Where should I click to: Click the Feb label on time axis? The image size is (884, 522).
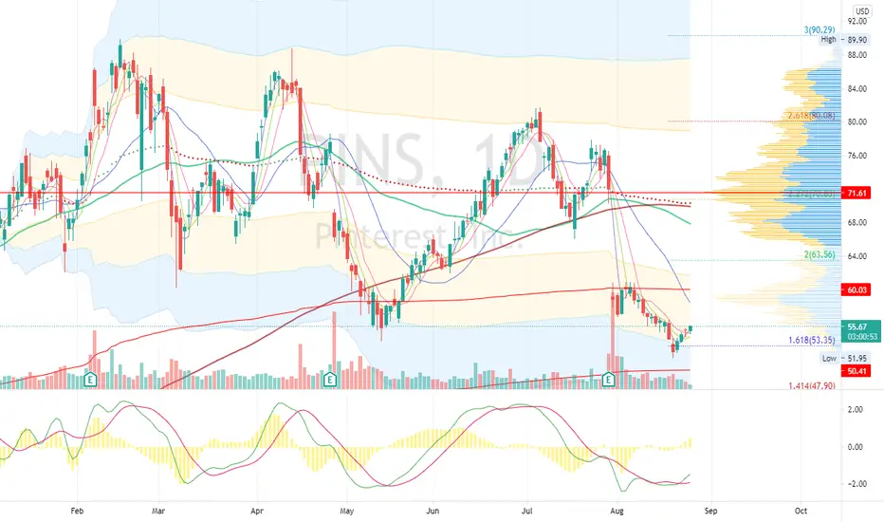point(77,511)
